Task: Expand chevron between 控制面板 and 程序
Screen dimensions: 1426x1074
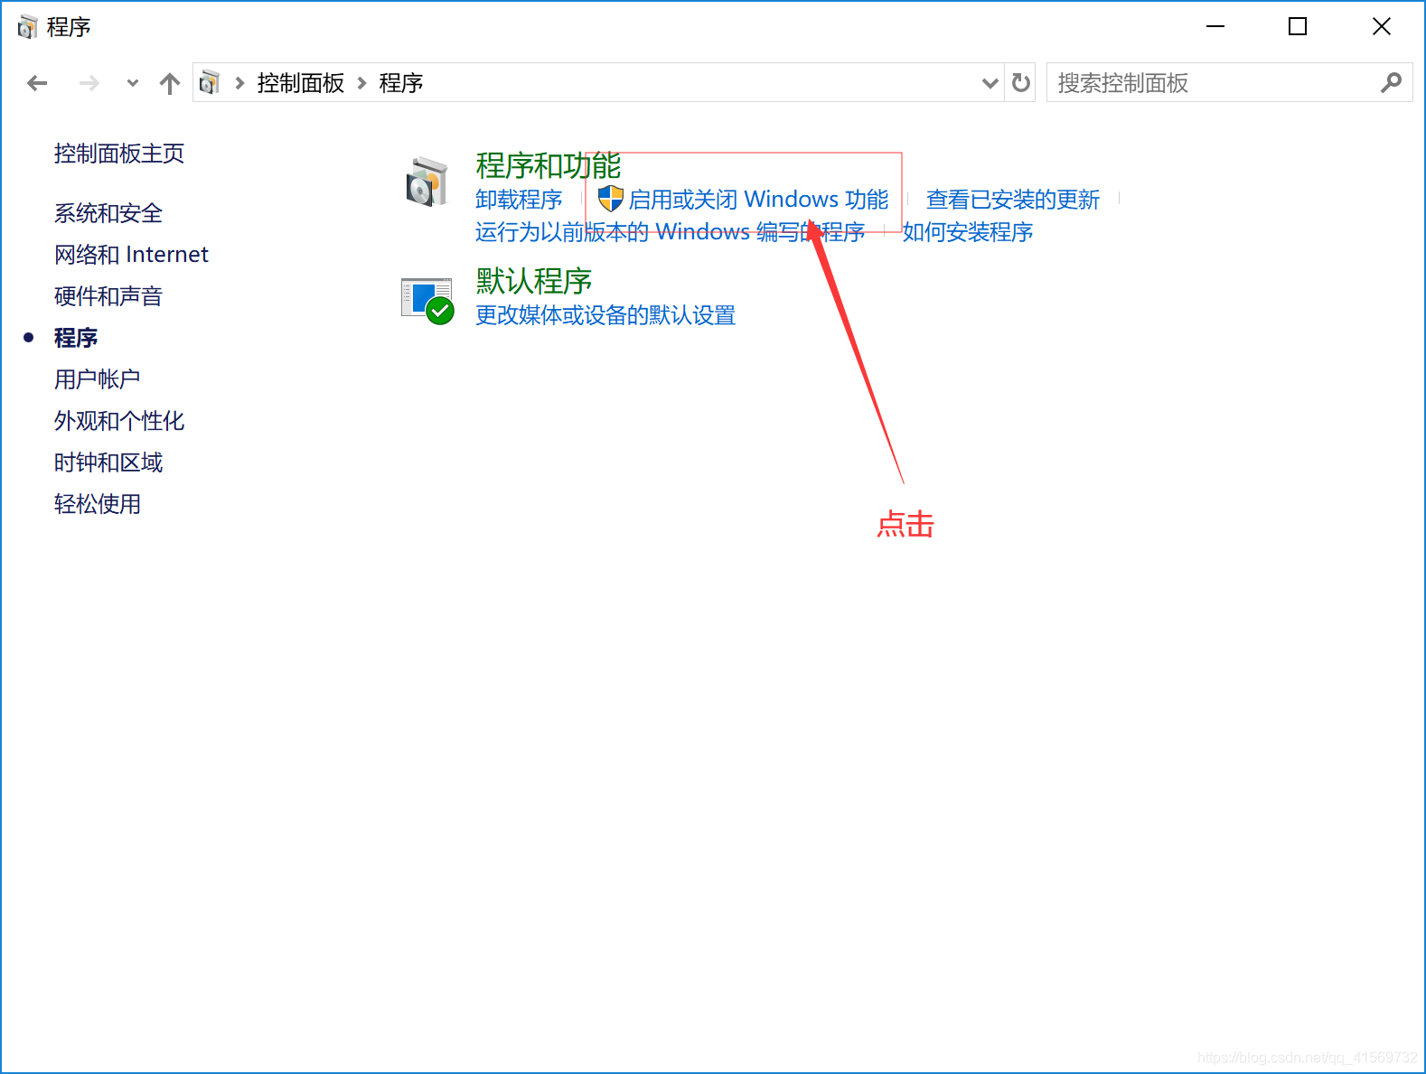Action: click(361, 83)
